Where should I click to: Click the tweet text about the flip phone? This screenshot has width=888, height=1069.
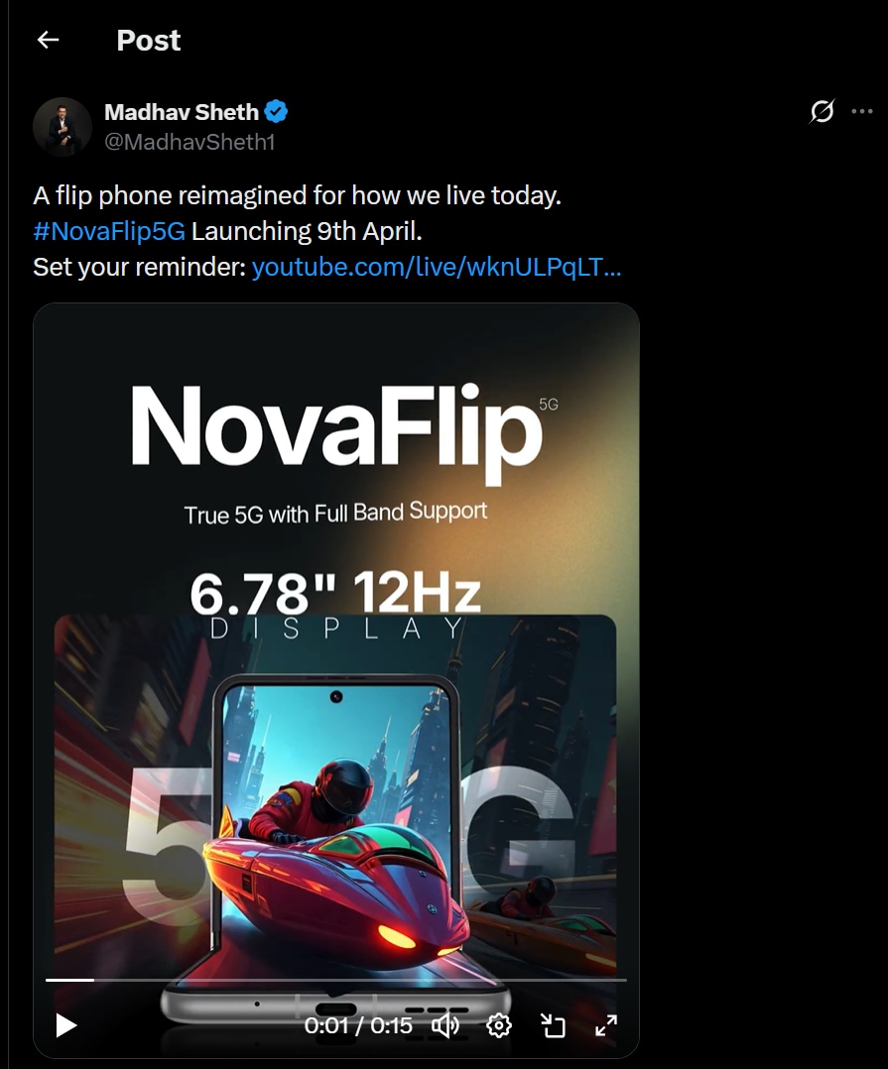pyautogui.click(x=297, y=195)
